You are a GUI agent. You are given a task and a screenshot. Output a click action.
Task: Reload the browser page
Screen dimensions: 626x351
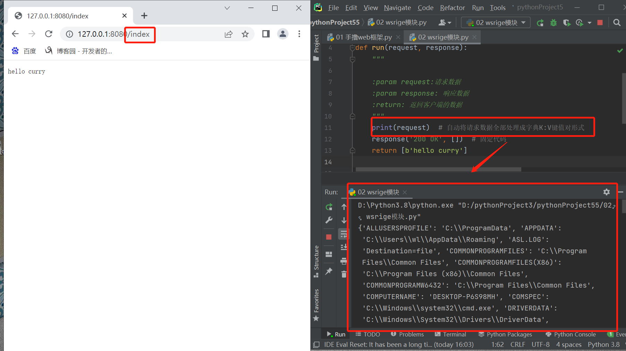tap(49, 34)
